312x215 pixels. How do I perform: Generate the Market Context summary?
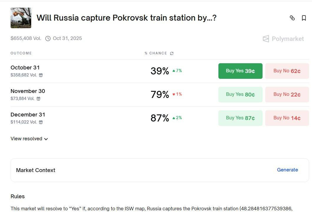[287, 170]
